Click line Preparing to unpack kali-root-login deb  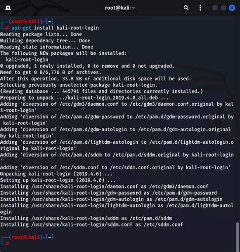coord(85,98)
